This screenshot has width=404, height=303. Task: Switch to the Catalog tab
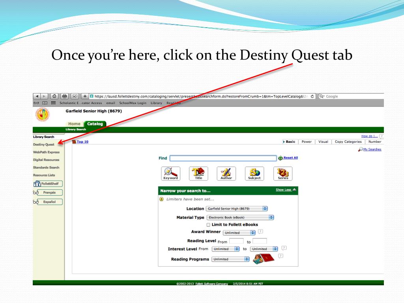pyautogui.click(x=95, y=123)
